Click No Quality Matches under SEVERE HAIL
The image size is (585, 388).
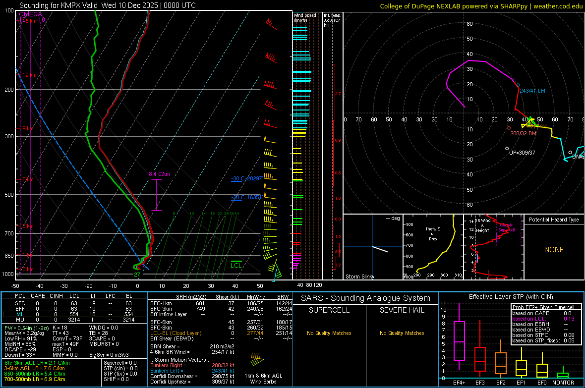pos(402,333)
